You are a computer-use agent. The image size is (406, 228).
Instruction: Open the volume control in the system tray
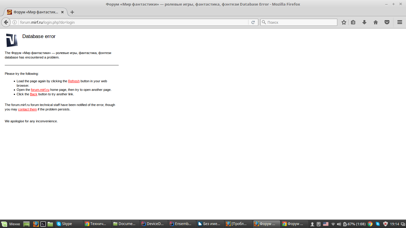[339, 224]
